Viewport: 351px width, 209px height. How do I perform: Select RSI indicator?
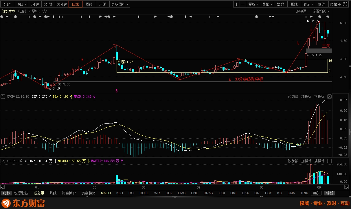[131, 193]
